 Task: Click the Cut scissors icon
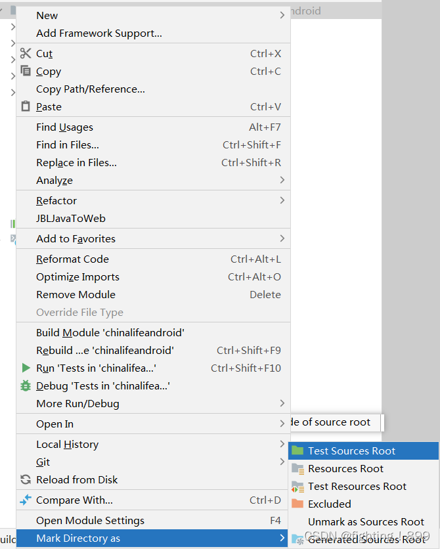point(26,53)
